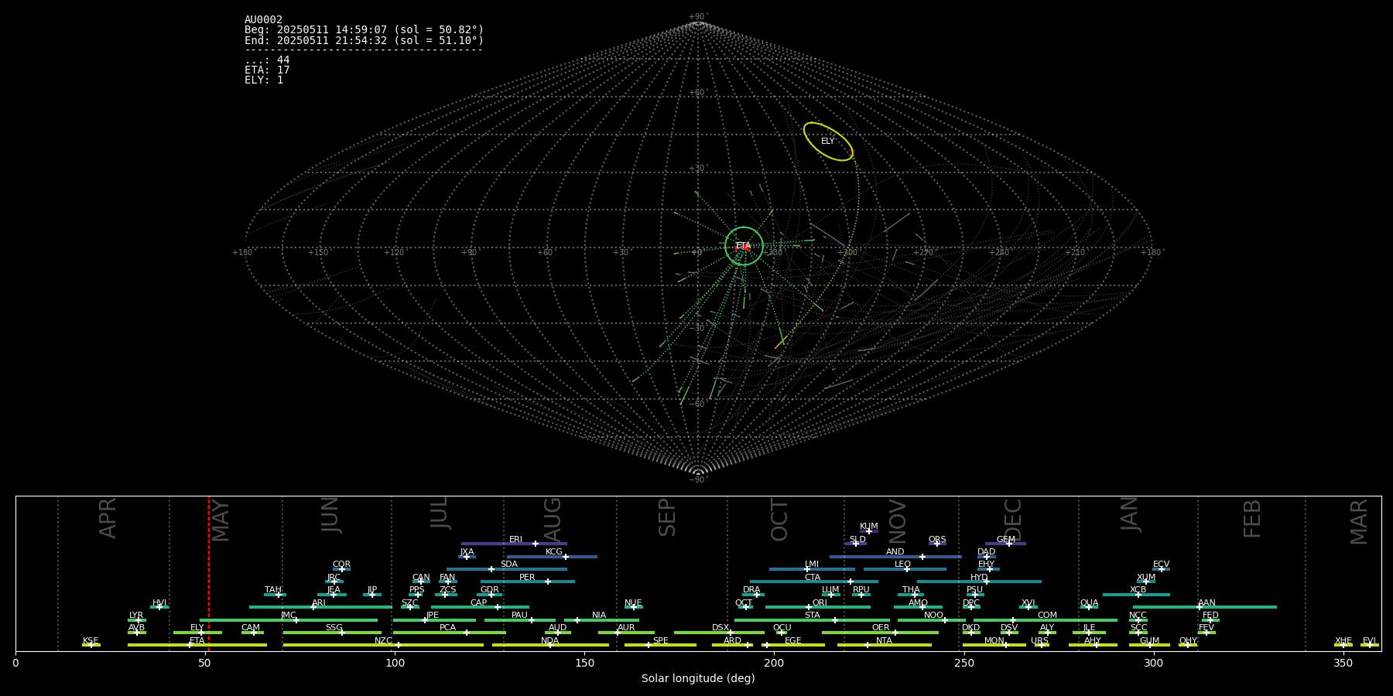Viewport: 1393px width, 696px height.
Task: Click the APR month label
Action: click(x=108, y=518)
